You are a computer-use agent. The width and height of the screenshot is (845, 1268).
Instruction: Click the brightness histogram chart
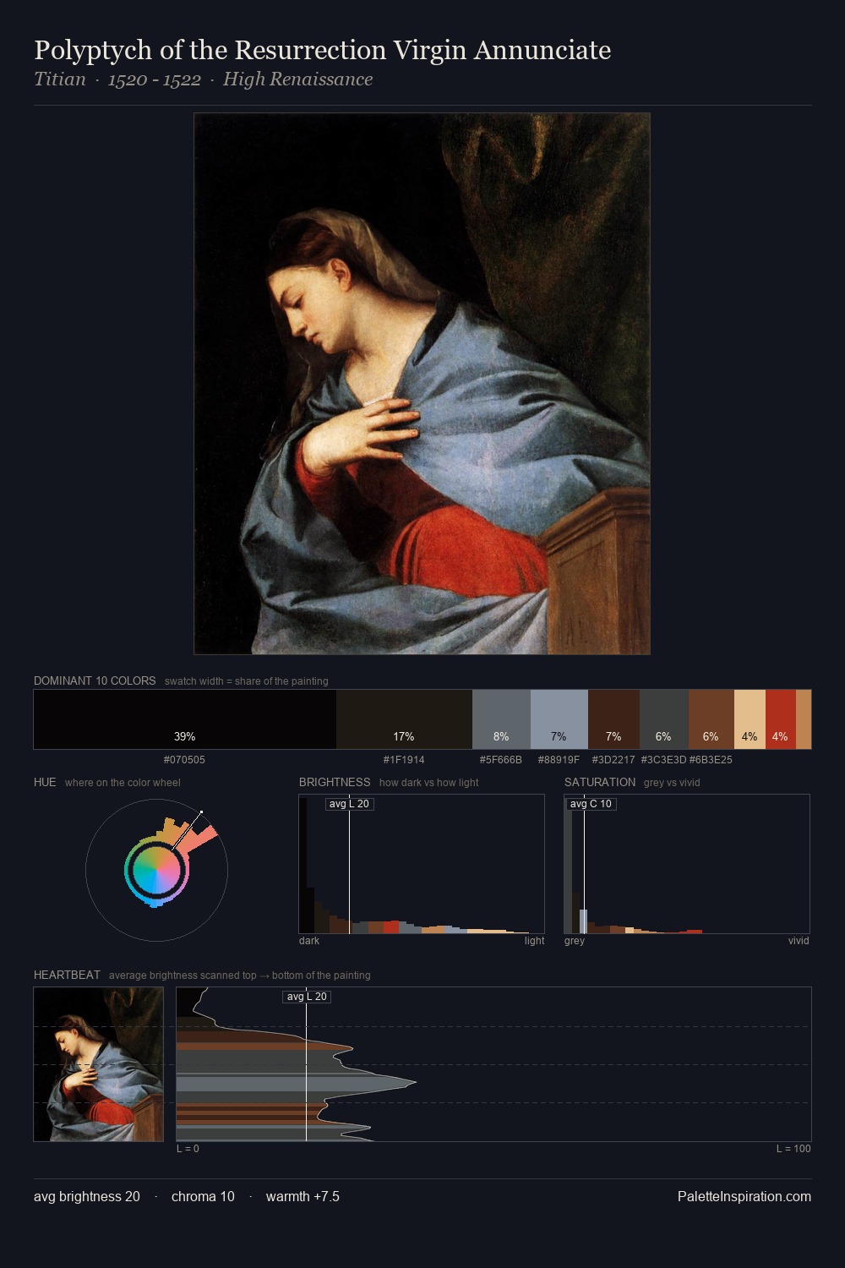coord(422,864)
